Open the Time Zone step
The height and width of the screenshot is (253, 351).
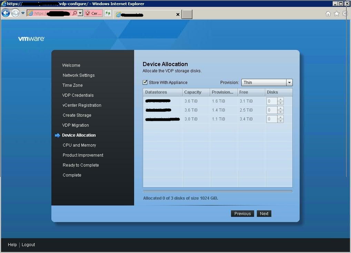[72, 85]
